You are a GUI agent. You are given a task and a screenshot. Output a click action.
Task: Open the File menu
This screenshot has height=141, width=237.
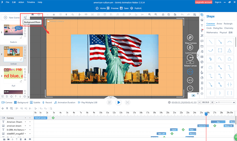[7, 2]
